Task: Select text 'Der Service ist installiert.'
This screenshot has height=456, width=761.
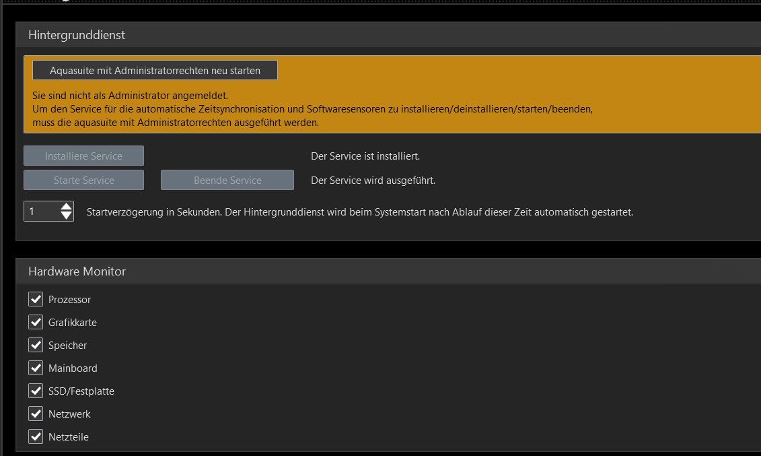Action: (x=365, y=156)
